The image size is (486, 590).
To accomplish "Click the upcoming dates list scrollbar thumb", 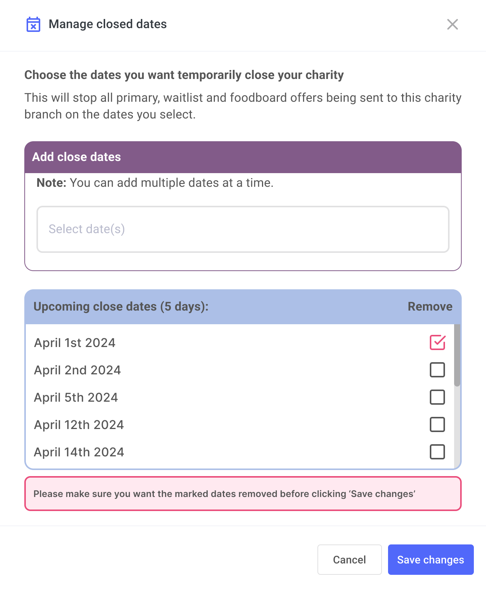I will click(457, 355).
